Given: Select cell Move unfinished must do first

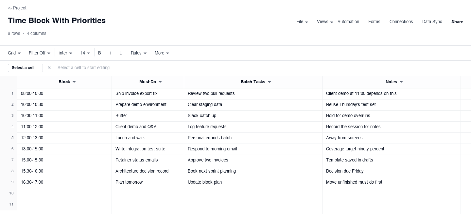Looking at the screenshot, I should tap(392, 182).
